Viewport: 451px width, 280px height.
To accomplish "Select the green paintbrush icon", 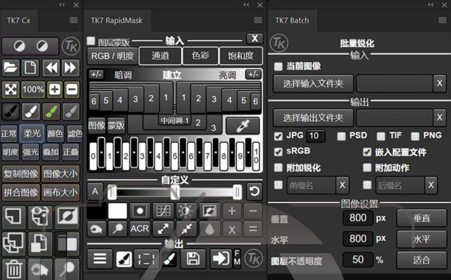I will tap(51, 111).
